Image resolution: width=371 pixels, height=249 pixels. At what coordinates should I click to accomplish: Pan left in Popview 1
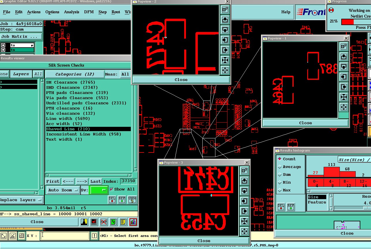point(343,77)
